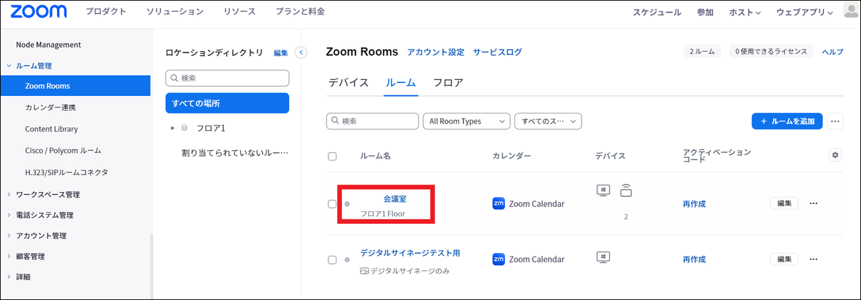Image resolution: width=861 pixels, height=300 pixels.
Task: Open 会議室 room link
Action: tap(395, 199)
